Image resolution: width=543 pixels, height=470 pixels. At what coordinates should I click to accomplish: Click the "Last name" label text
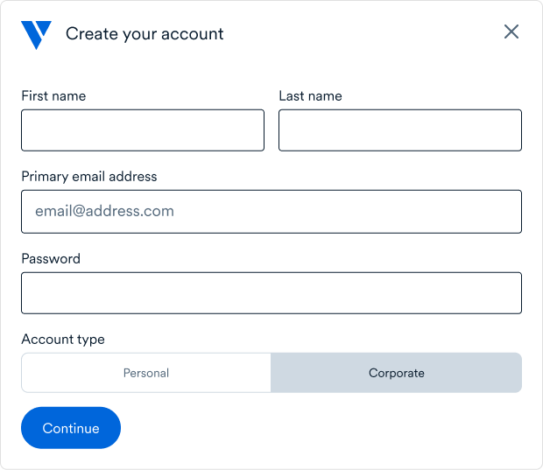point(310,96)
